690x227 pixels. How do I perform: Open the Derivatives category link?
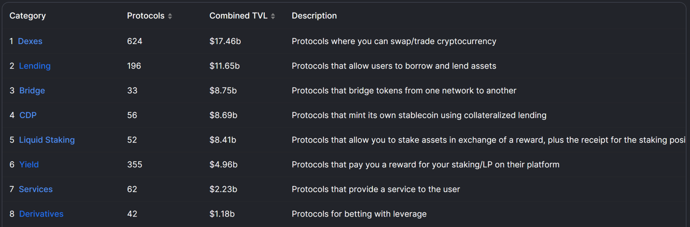pyautogui.click(x=41, y=214)
